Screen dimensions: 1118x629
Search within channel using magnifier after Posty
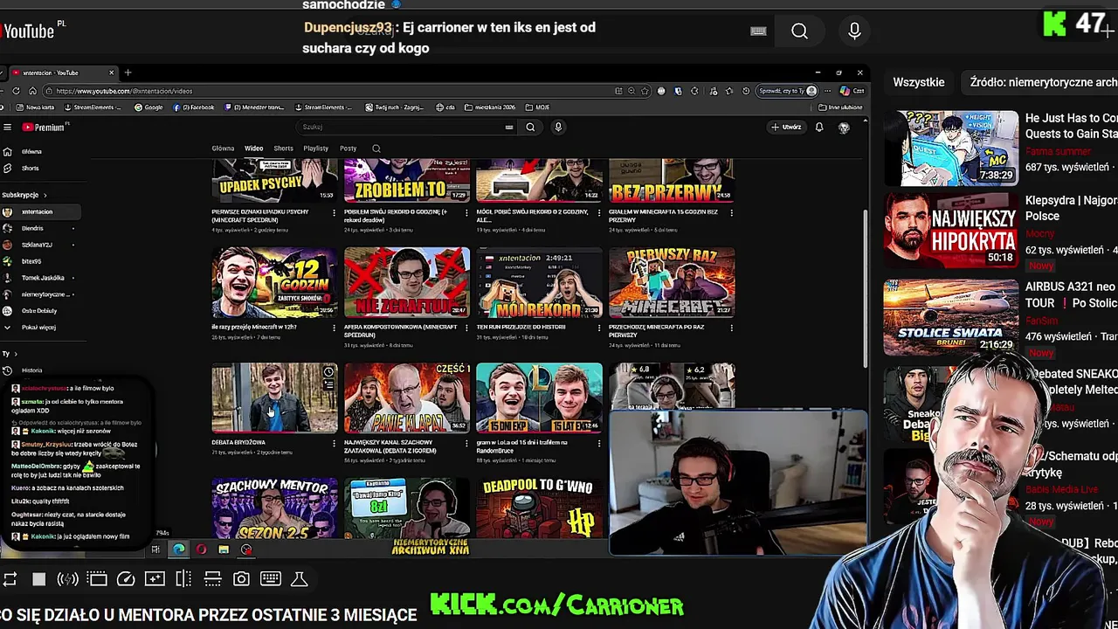[x=376, y=149]
